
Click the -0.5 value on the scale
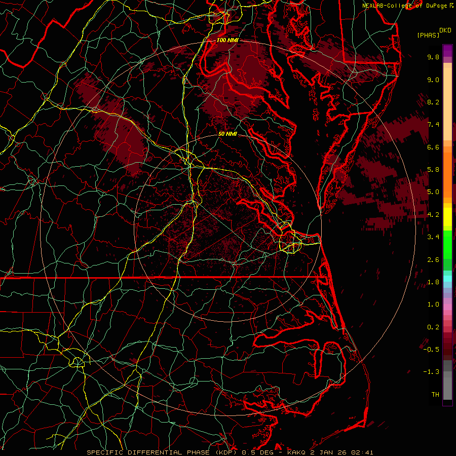431,350
